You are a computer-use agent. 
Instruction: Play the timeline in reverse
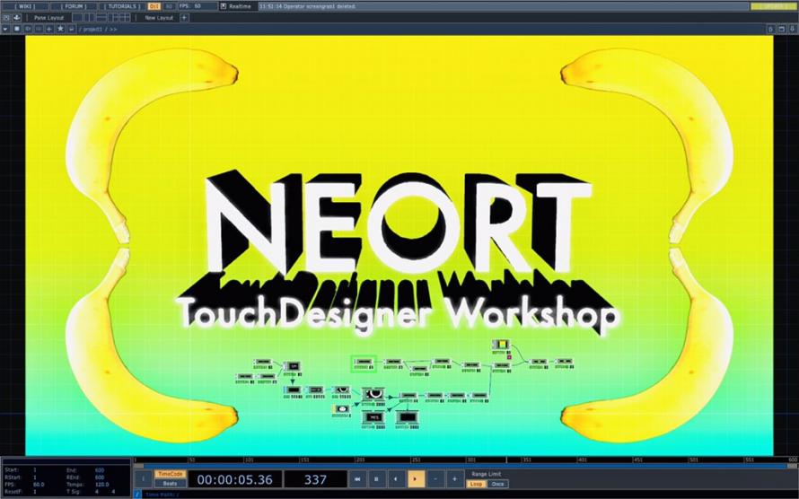396,479
